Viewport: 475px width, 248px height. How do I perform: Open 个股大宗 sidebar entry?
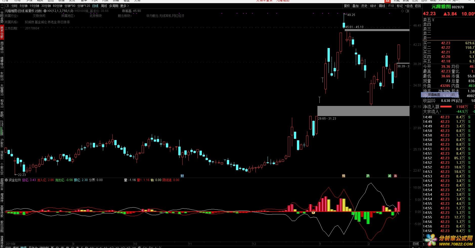[2, 169]
